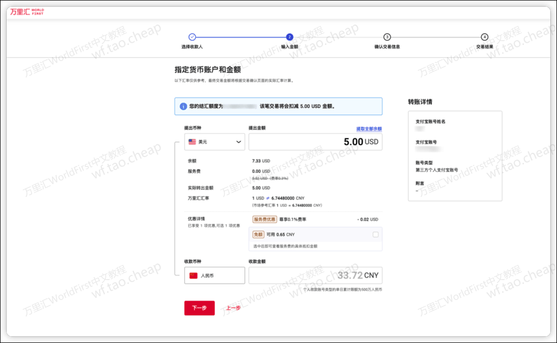The image size is (557, 343).
Task: Click the 以下汇率仅供参考 disclaimer text
Action: coord(234,80)
